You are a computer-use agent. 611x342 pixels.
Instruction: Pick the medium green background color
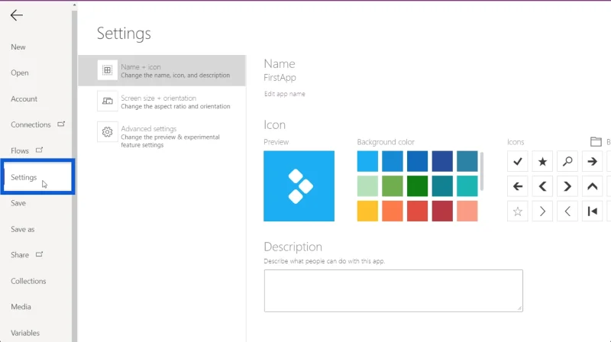393,186
